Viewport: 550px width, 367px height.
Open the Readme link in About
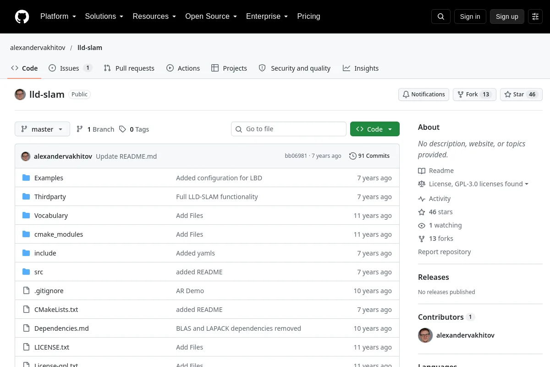(436, 171)
